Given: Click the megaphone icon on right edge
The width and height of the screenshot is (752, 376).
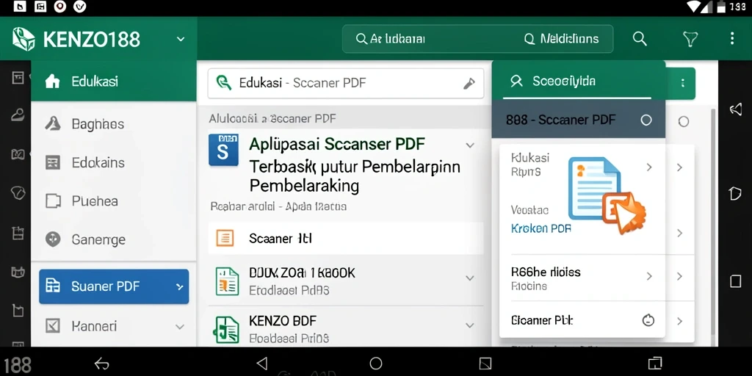Looking at the screenshot, I should point(735,109).
